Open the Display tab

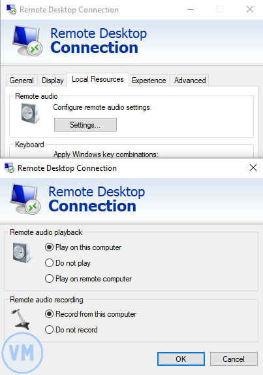[x=52, y=80]
